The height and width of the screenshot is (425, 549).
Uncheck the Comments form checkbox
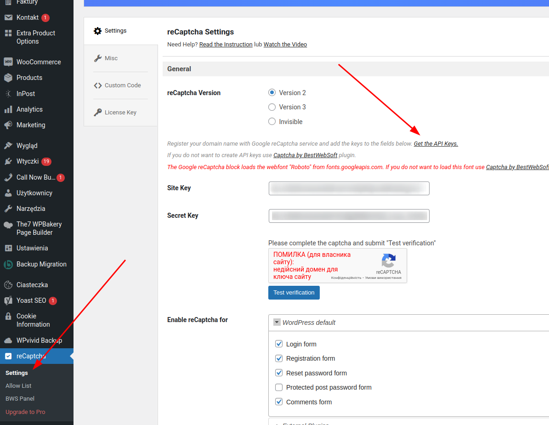point(279,402)
